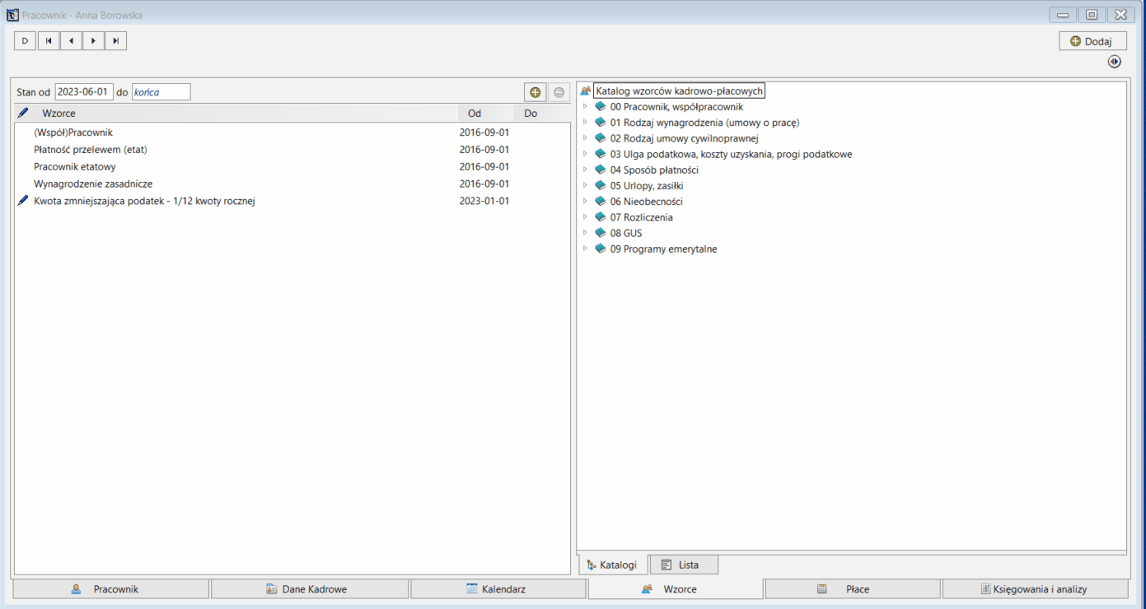Click the catalog root icon beside Katalog wzorców

pos(586,91)
